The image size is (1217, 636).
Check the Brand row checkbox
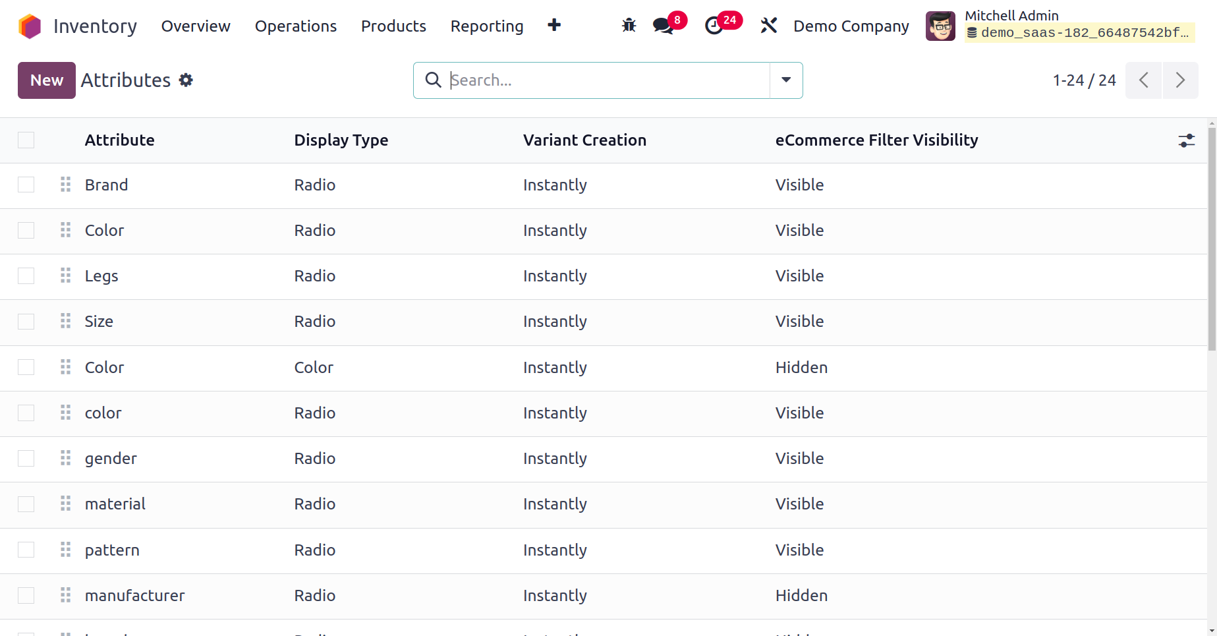(26, 185)
